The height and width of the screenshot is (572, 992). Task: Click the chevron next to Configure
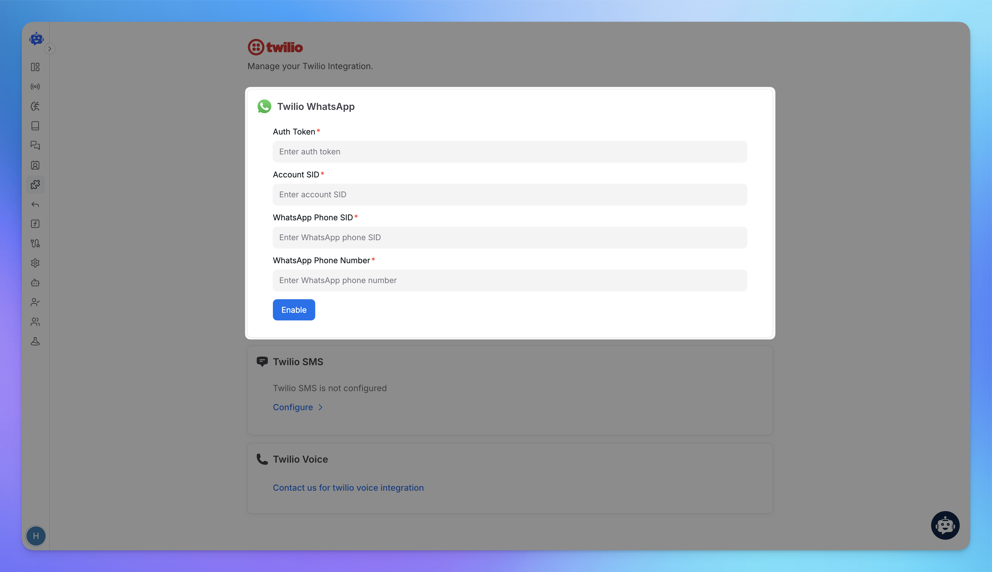[x=320, y=407]
